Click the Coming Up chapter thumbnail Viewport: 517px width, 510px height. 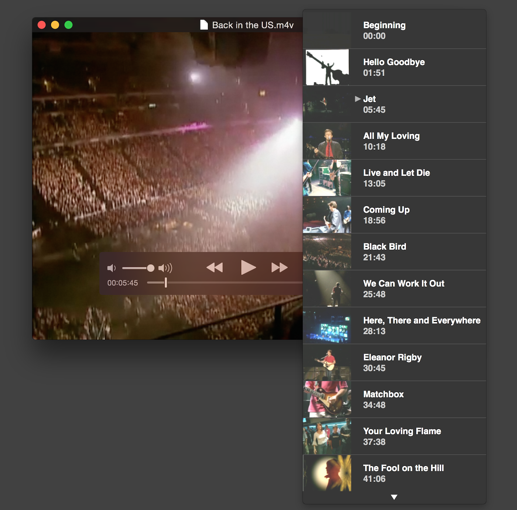click(x=327, y=215)
